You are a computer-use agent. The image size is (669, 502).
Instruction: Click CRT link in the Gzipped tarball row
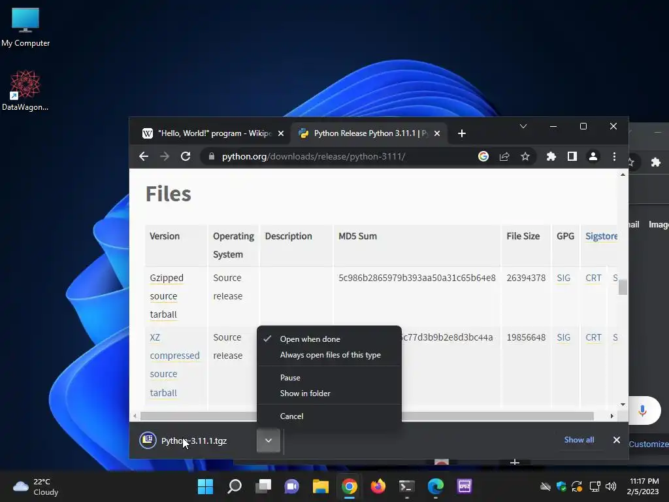pyautogui.click(x=593, y=278)
